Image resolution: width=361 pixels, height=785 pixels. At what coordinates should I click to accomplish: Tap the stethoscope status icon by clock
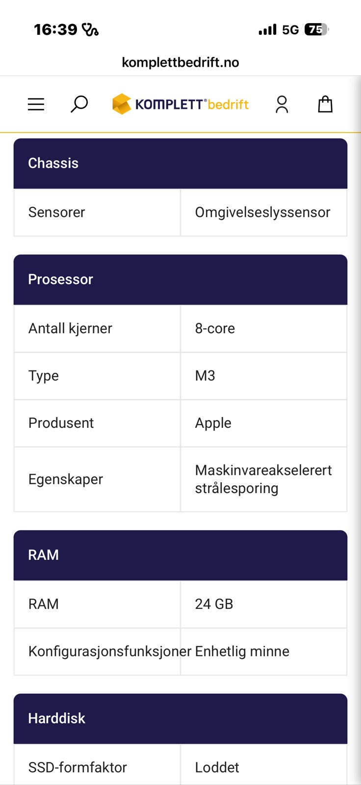point(90,30)
